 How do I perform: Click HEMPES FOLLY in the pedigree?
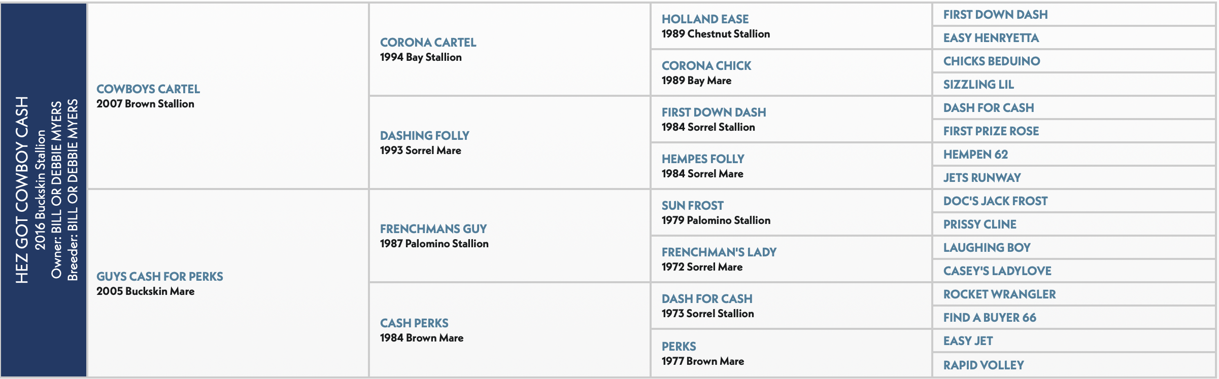point(703,159)
